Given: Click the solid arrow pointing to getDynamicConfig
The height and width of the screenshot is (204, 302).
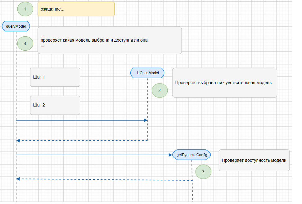Looking at the screenshot, I should [94, 155].
